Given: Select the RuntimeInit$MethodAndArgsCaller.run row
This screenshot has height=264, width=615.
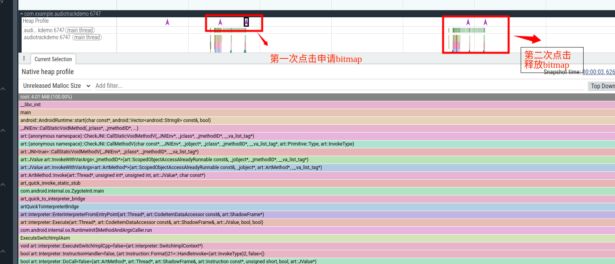Looking at the screenshot, I should (x=317, y=230).
